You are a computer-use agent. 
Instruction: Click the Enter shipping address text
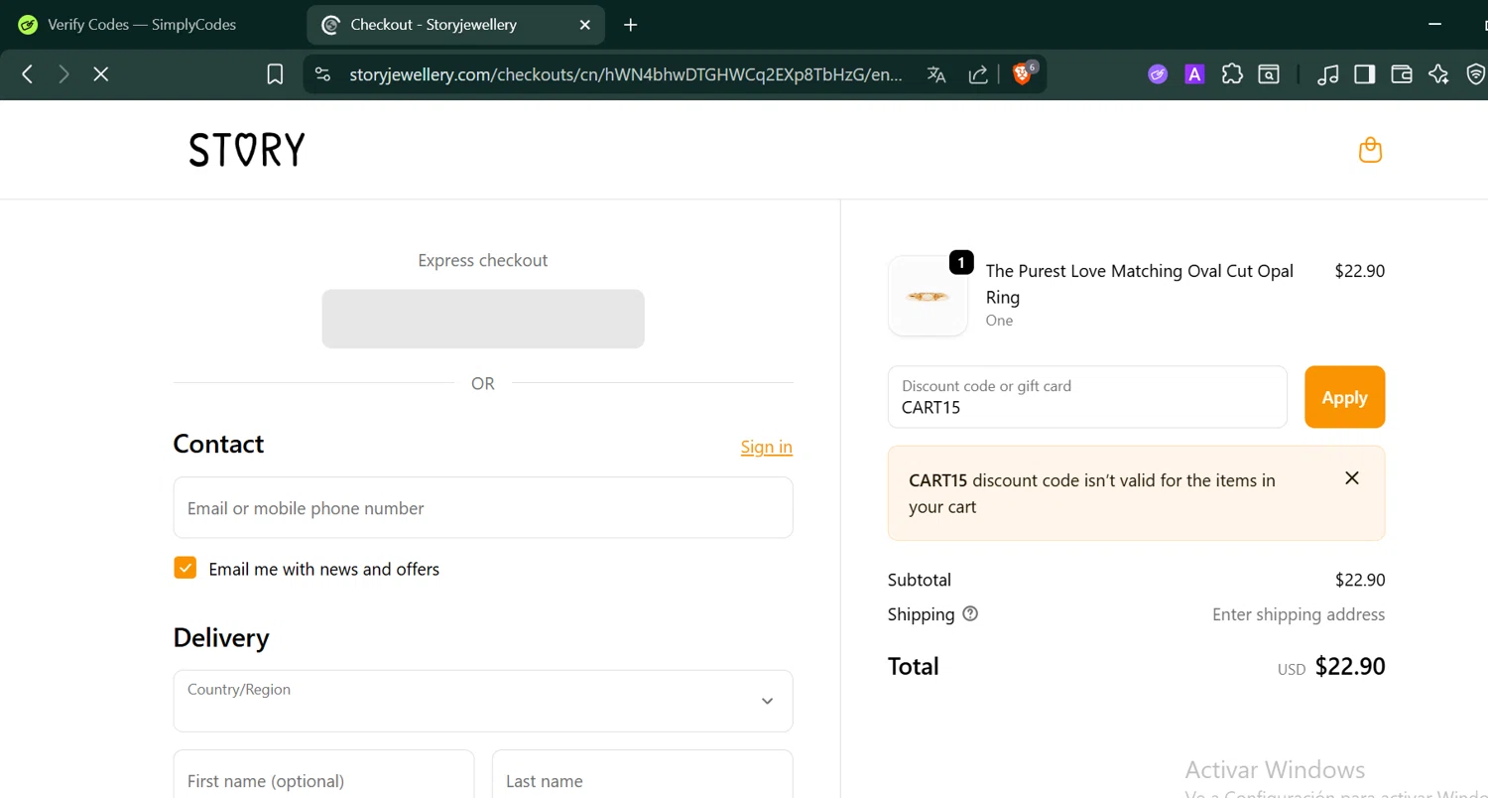click(x=1299, y=614)
